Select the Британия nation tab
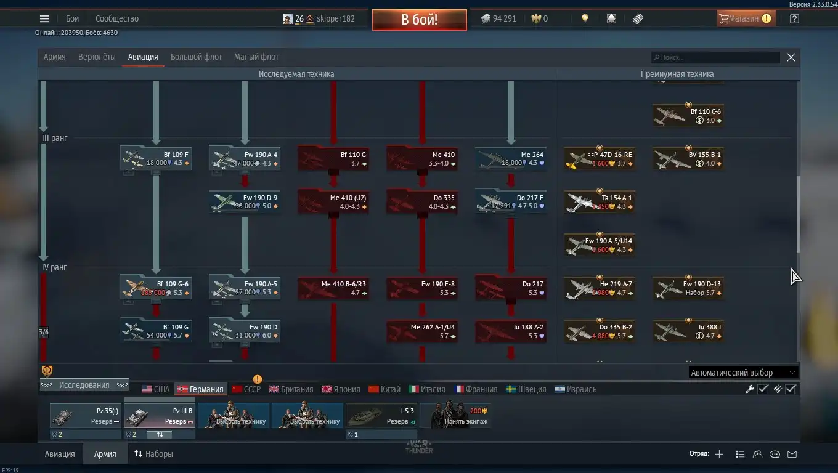 coord(291,389)
